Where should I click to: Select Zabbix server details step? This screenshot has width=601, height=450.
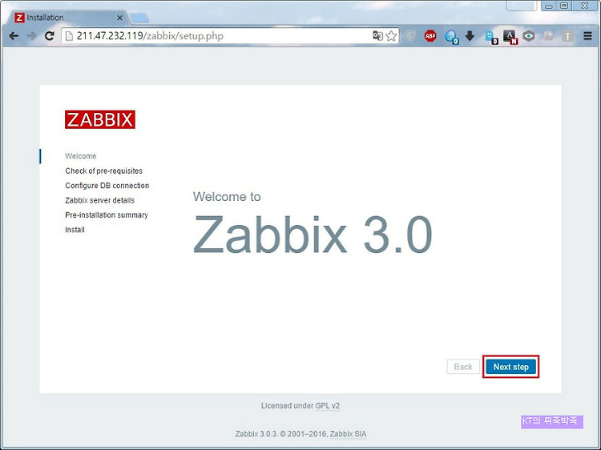pyautogui.click(x=99, y=200)
